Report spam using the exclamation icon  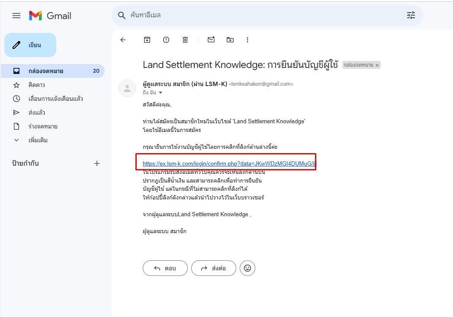(166, 40)
